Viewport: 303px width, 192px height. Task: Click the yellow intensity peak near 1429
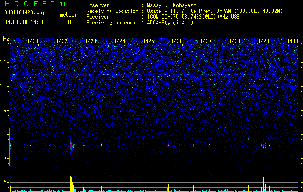(264, 184)
